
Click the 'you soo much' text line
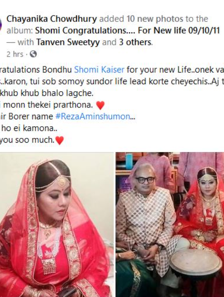tap(28, 140)
